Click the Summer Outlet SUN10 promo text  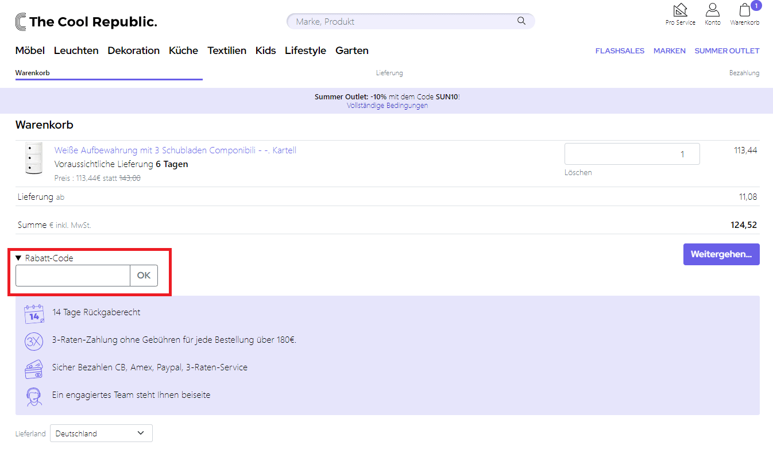[387, 97]
